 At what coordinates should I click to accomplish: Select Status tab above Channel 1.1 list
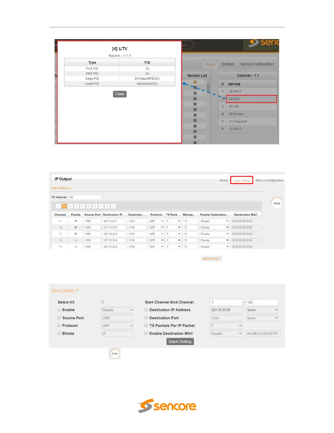click(x=210, y=64)
